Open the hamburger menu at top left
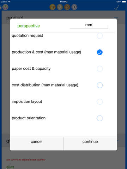Screen dimensions: 127x169 pos(1,7)
